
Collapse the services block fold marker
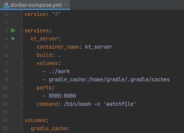[22, 31]
